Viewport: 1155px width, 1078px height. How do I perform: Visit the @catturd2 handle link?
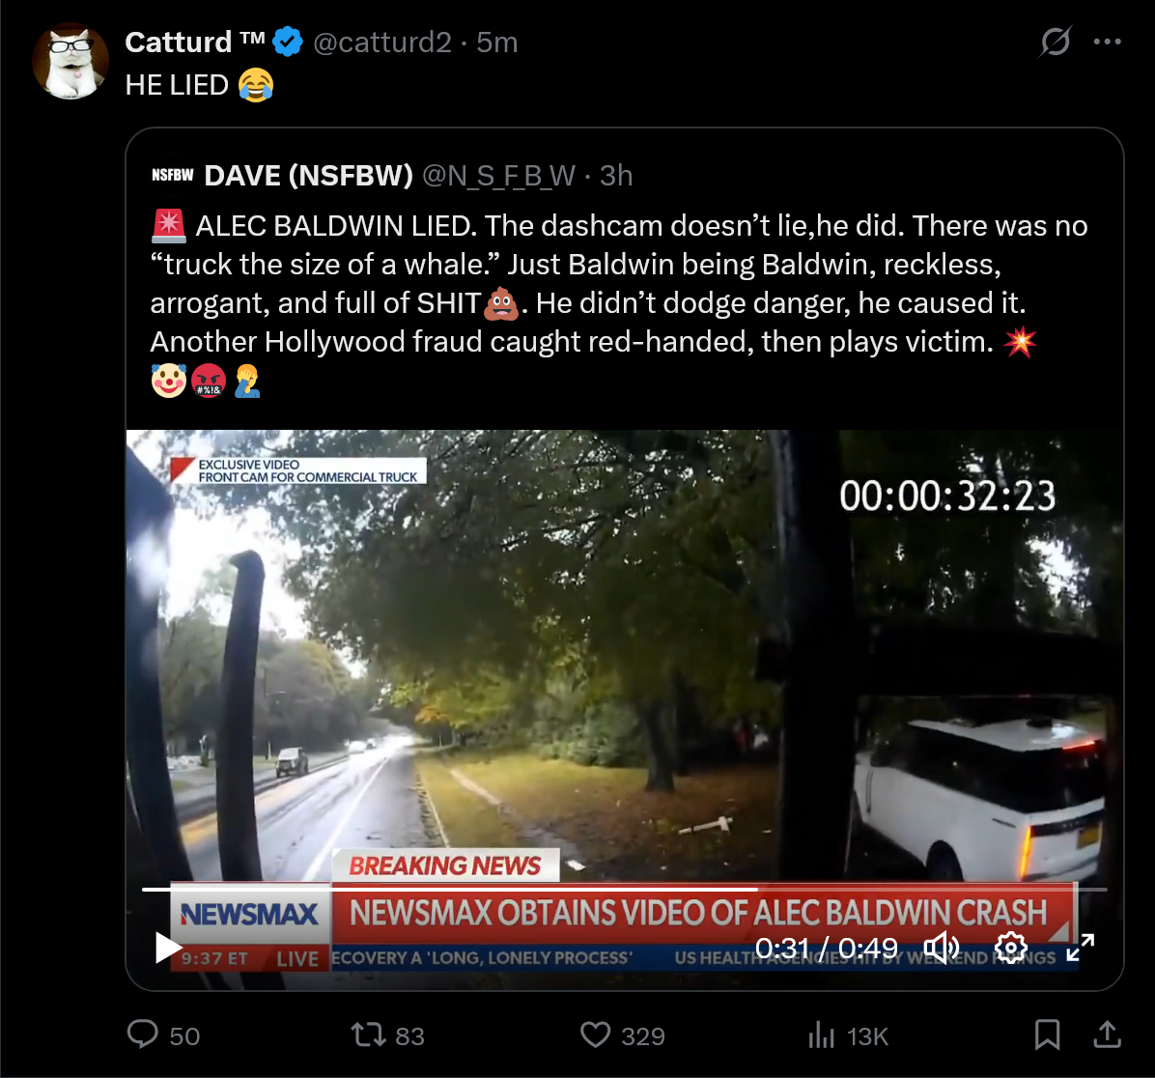coord(382,42)
